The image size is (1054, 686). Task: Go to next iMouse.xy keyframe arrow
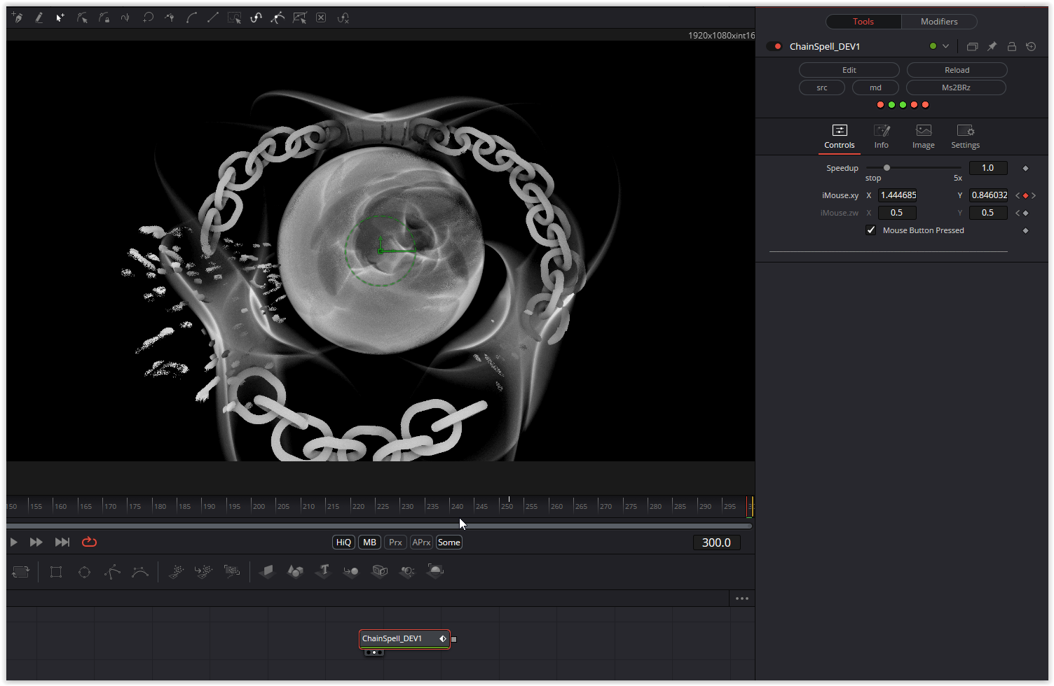1033,195
